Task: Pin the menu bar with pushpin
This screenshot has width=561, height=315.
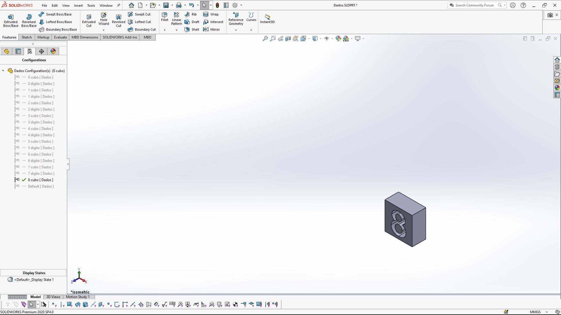Action: click(119, 5)
